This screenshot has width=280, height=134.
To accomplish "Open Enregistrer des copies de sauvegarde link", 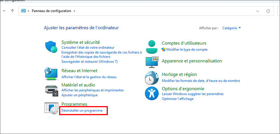I will (101, 54).
